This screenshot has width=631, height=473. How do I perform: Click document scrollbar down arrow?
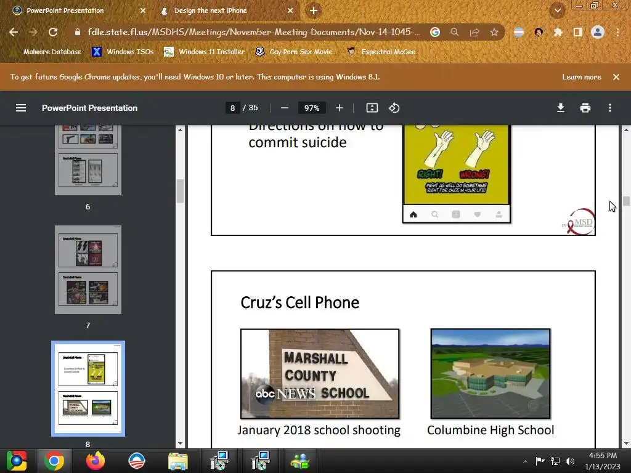coord(626,443)
